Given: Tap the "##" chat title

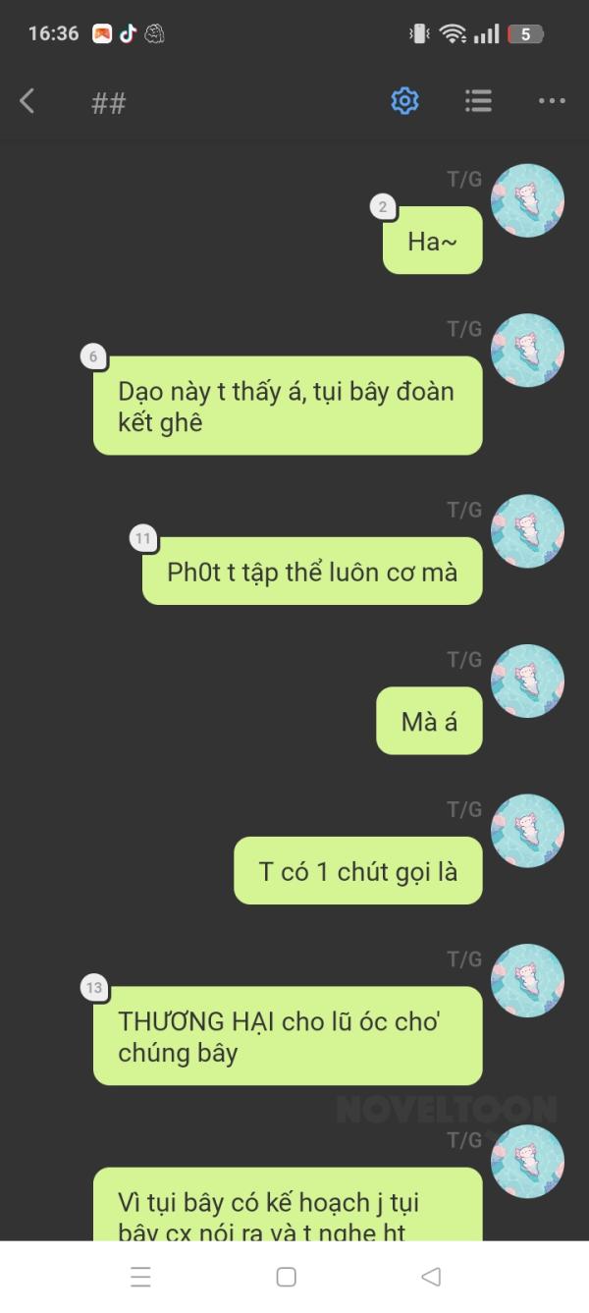Looking at the screenshot, I should click(108, 103).
